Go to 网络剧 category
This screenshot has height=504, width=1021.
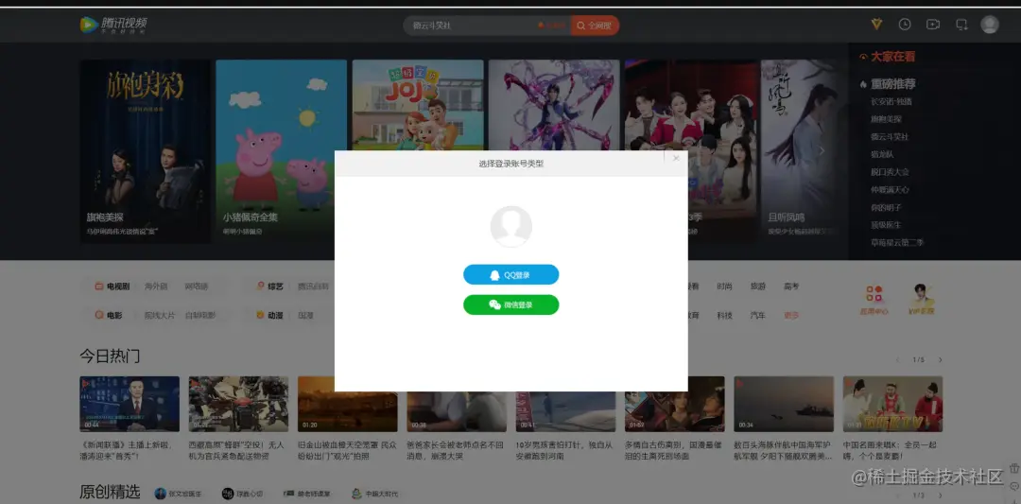[196, 286]
